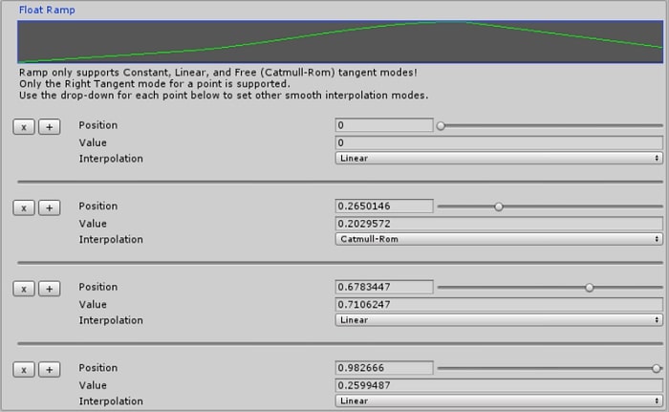Open Interpolation dropdown for the first ramp point
669x412 pixels.
[499, 158]
